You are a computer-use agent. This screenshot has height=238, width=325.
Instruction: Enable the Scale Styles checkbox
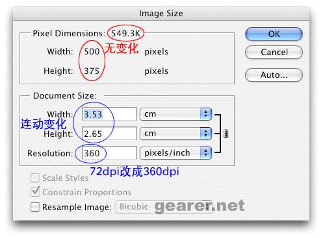[35, 178]
